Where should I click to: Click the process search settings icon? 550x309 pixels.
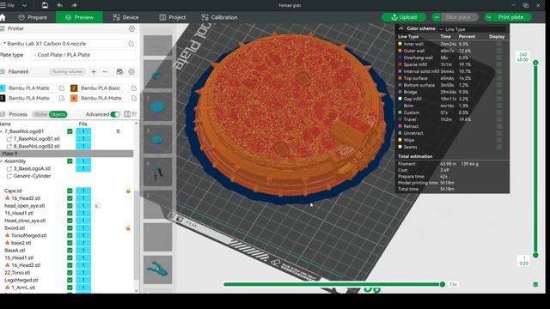click(x=134, y=114)
